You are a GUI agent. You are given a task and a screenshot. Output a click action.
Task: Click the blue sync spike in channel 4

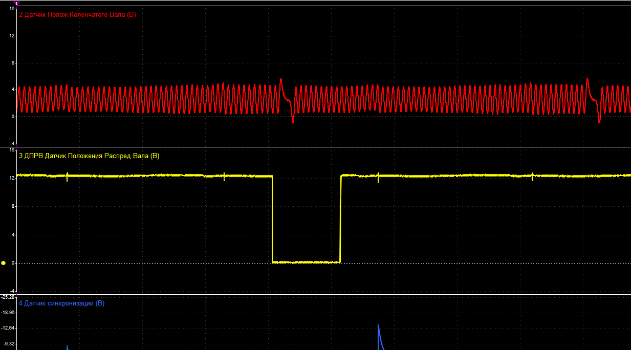[380, 337]
